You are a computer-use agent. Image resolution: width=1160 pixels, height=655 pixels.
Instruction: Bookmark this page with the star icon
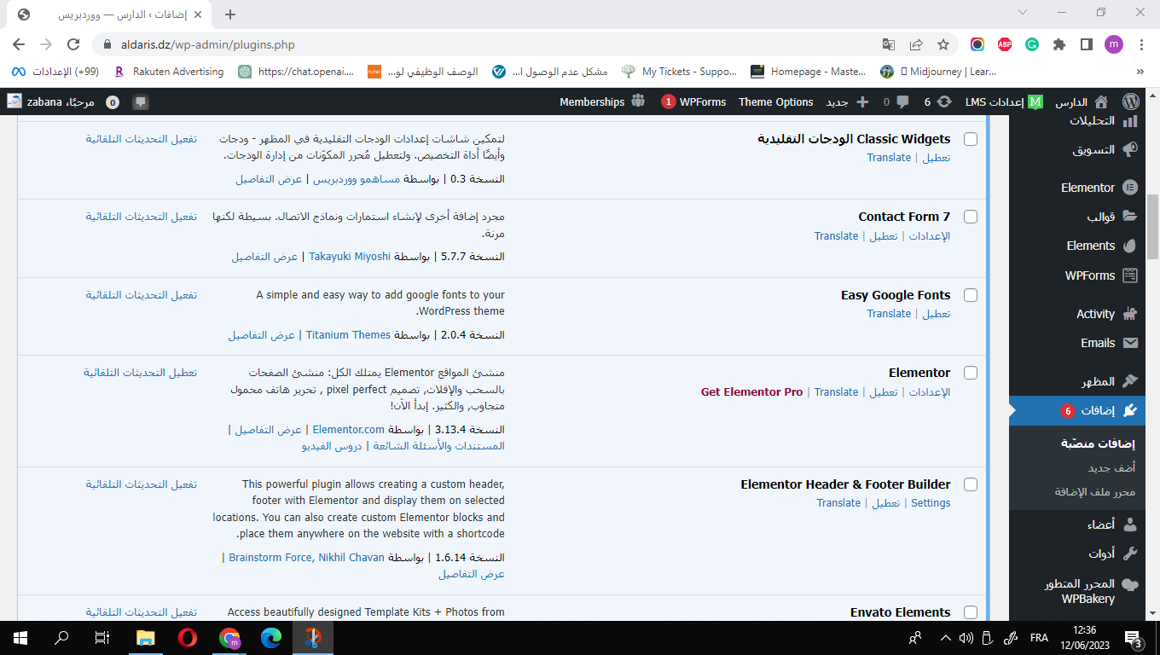point(942,44)
